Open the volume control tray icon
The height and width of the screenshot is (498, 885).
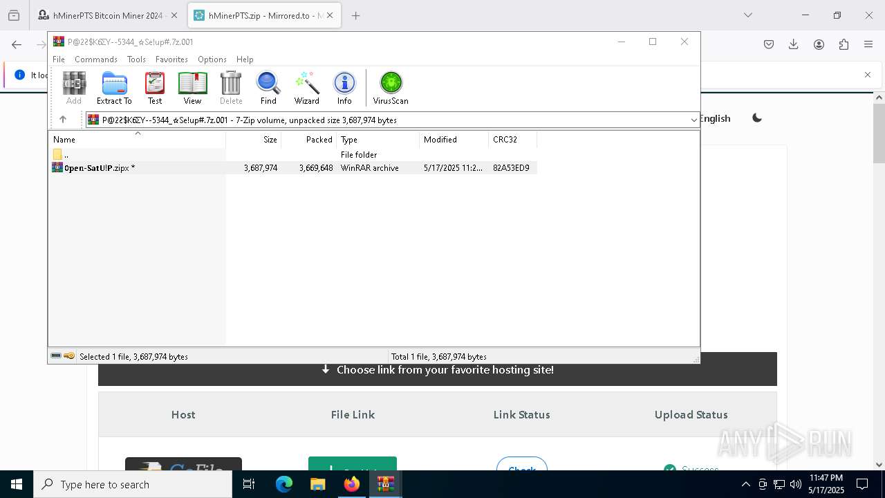point(796,484)
